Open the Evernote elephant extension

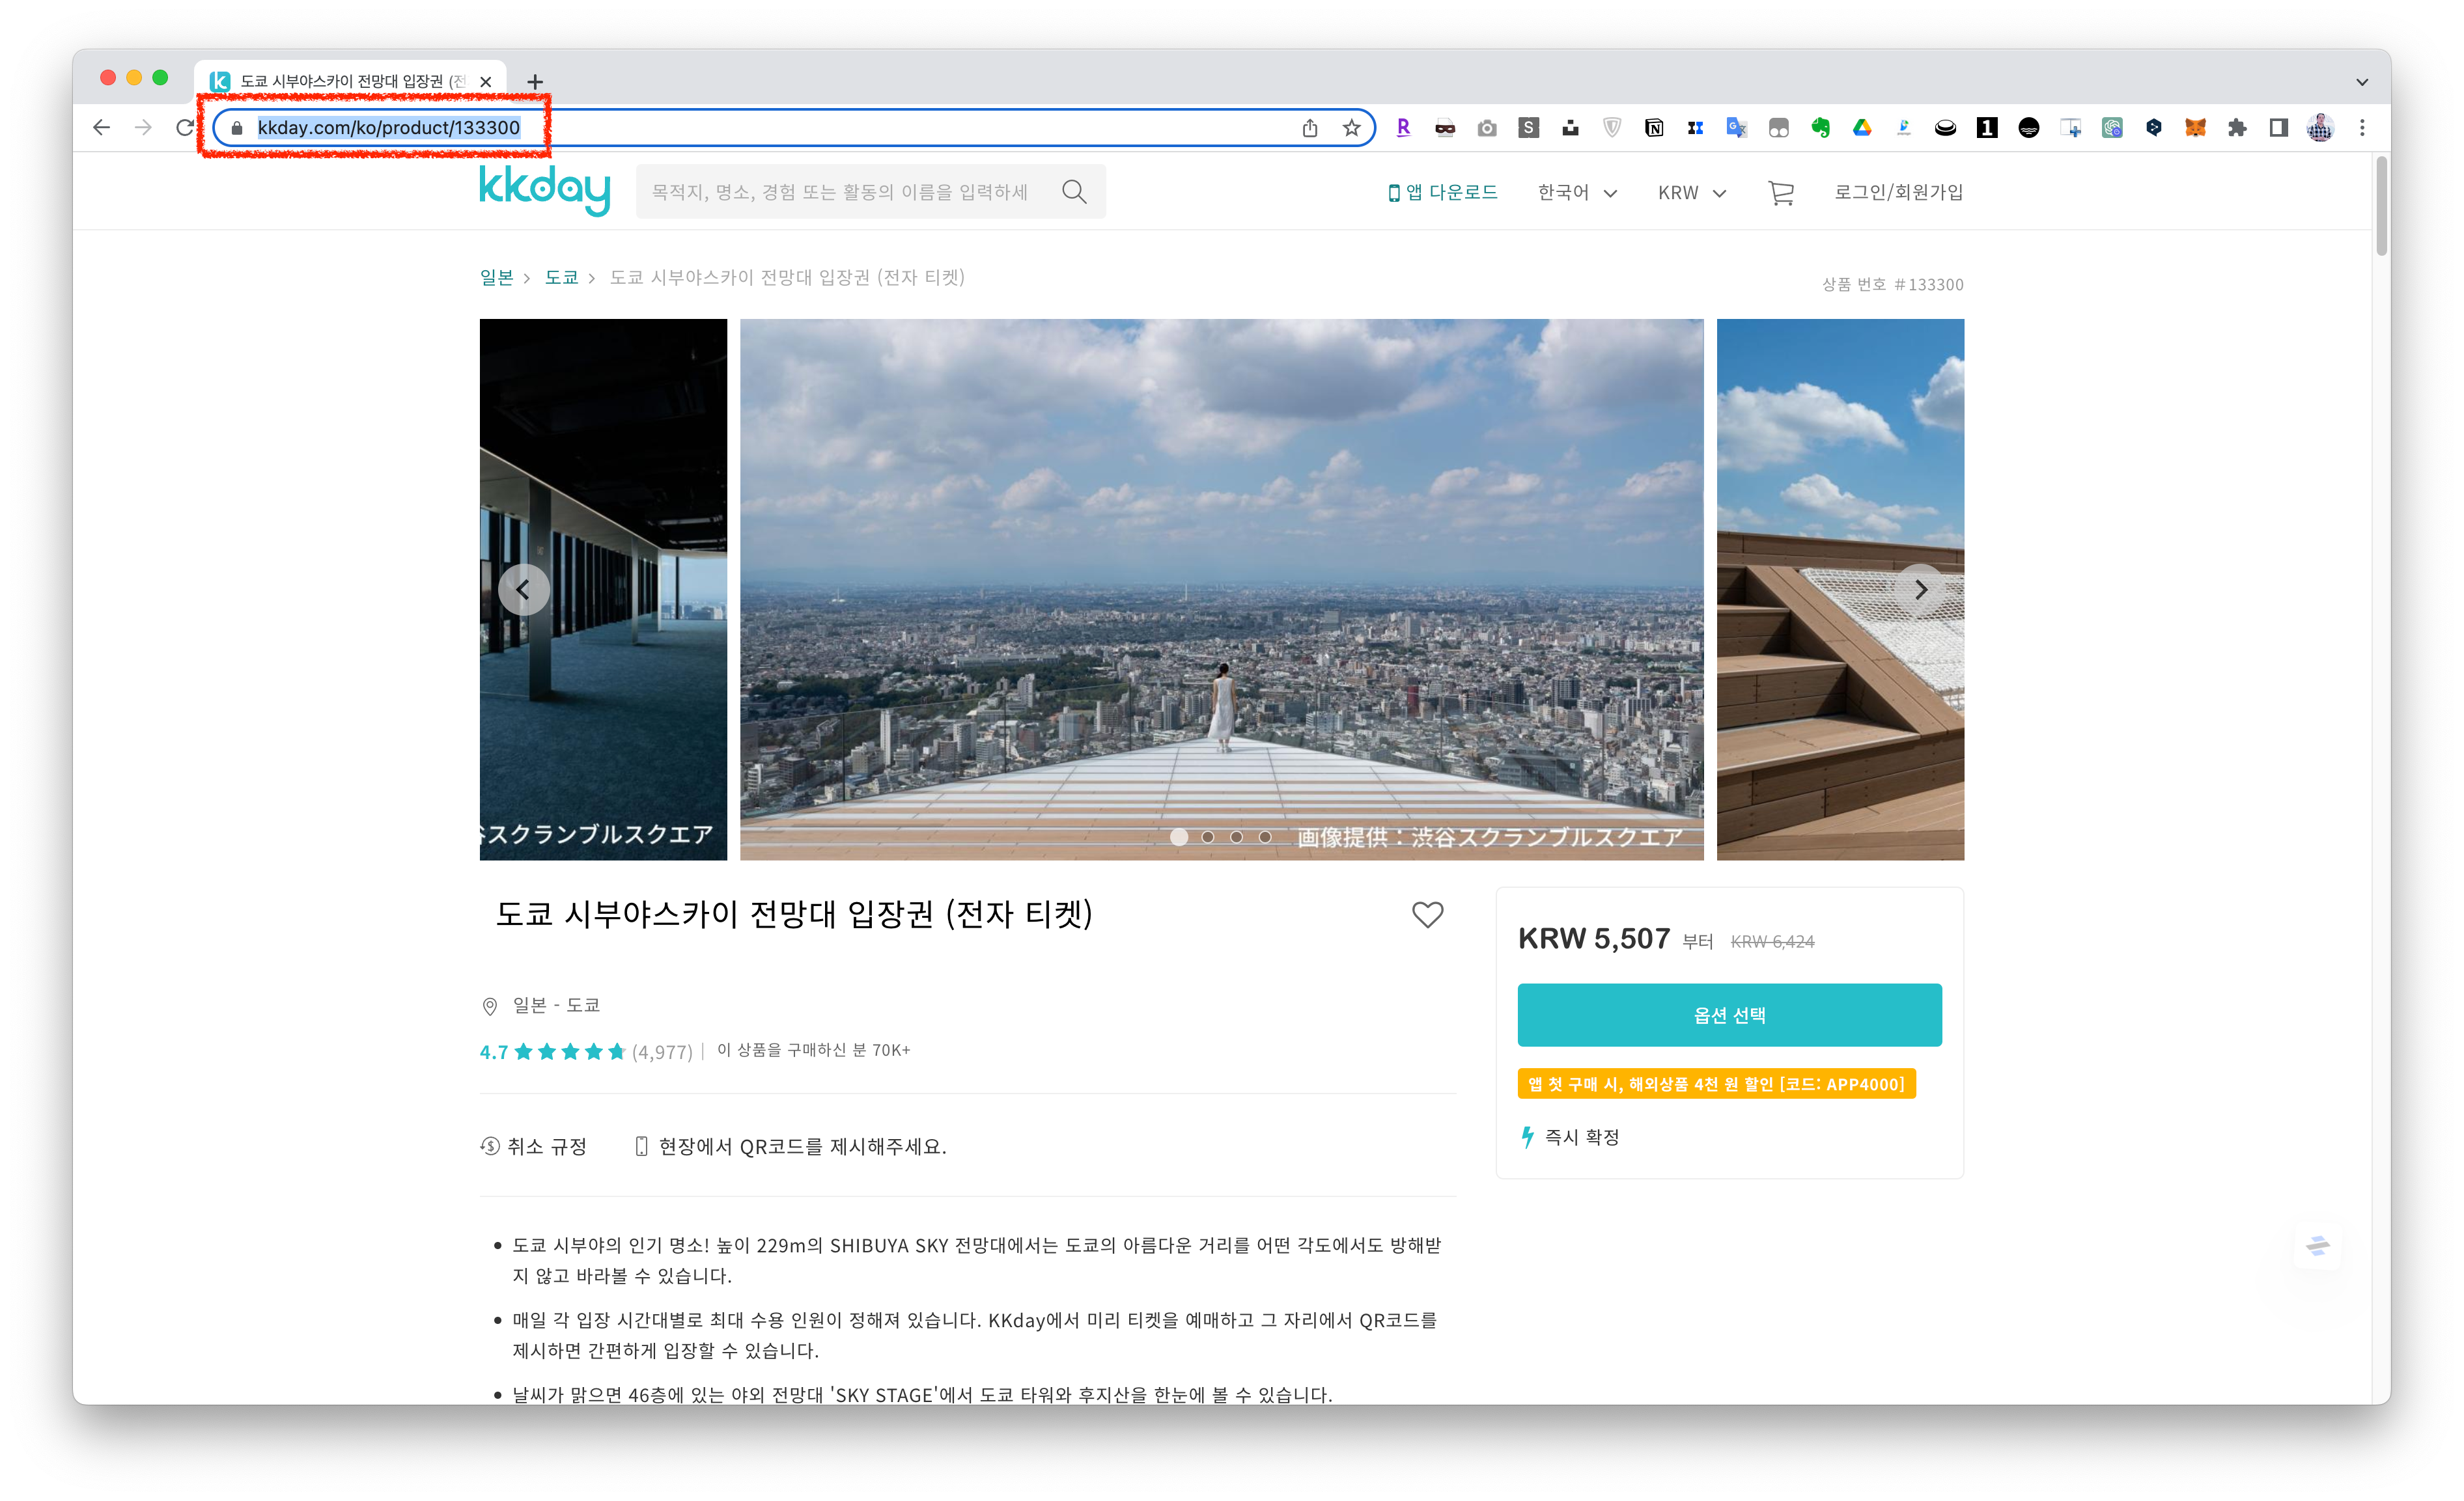1820,128
